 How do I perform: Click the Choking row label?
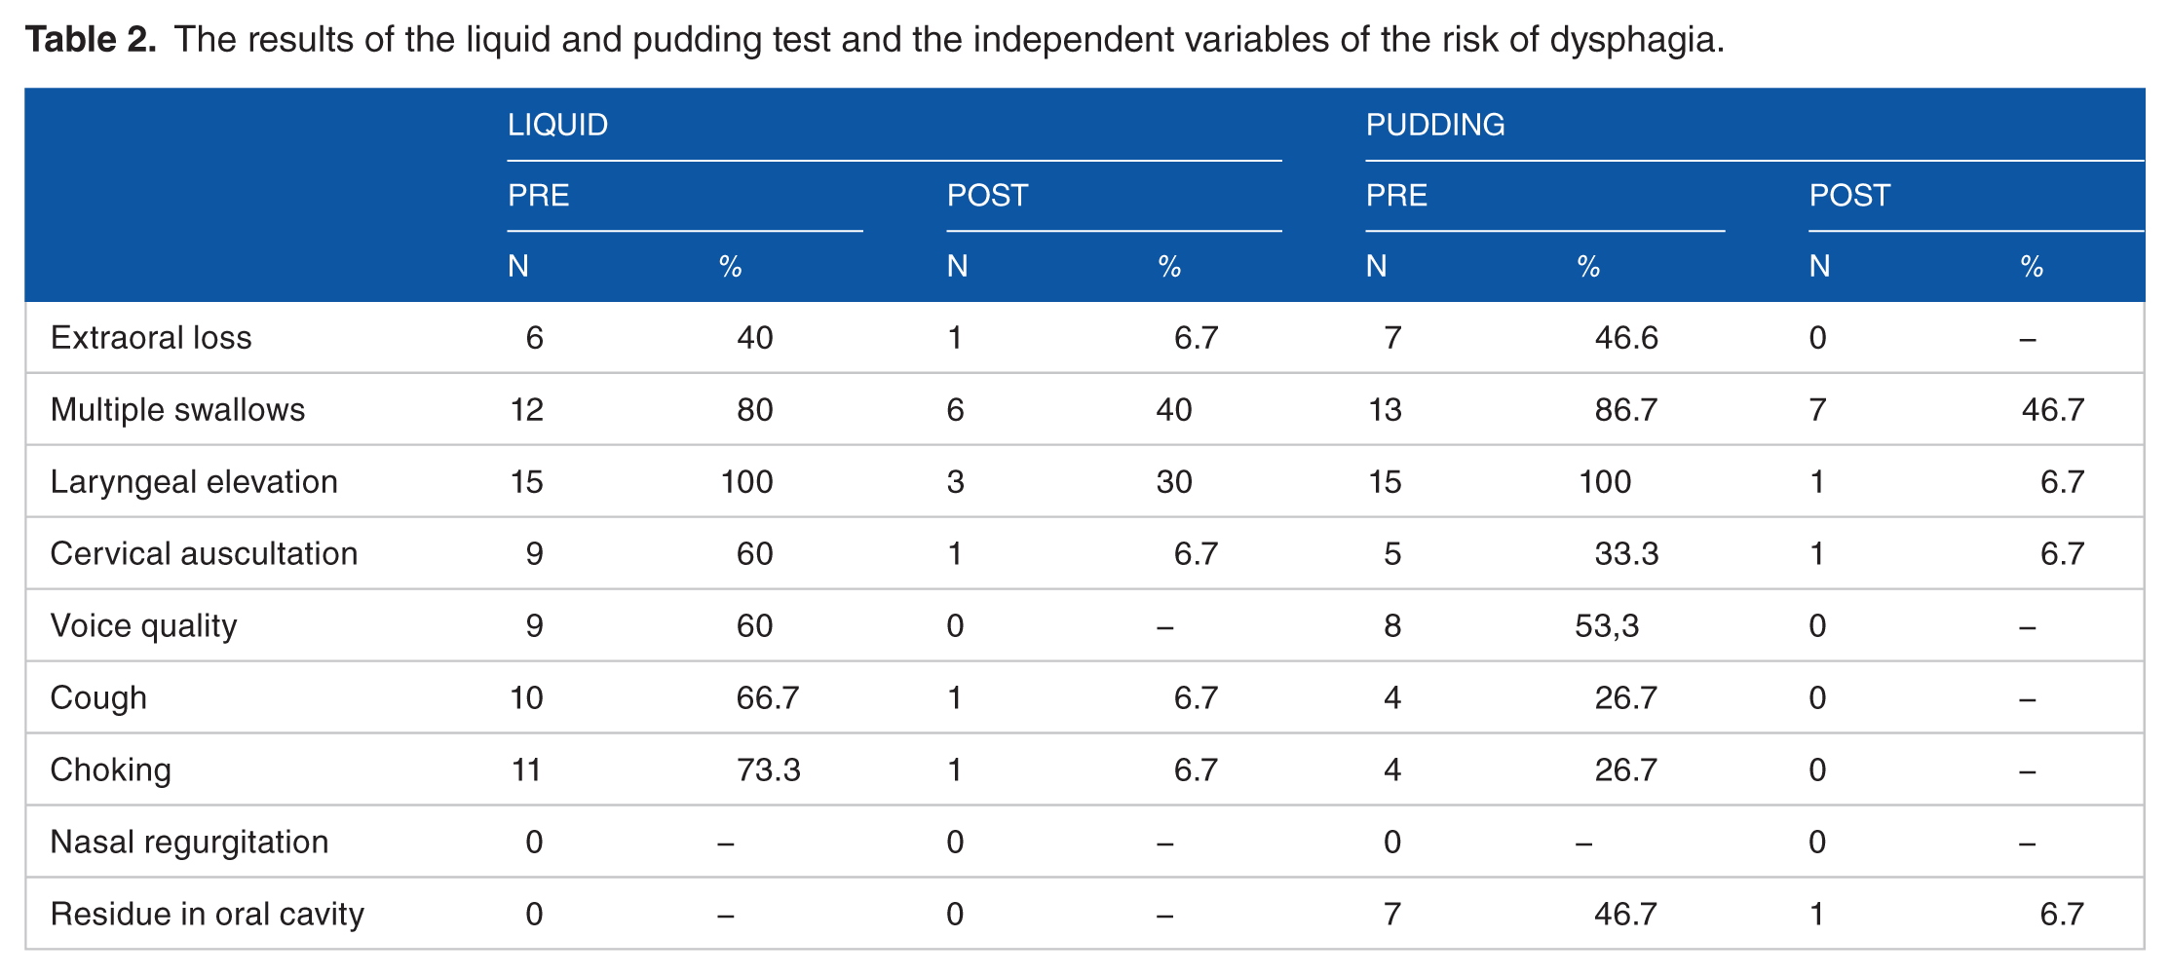coord(111,770)
